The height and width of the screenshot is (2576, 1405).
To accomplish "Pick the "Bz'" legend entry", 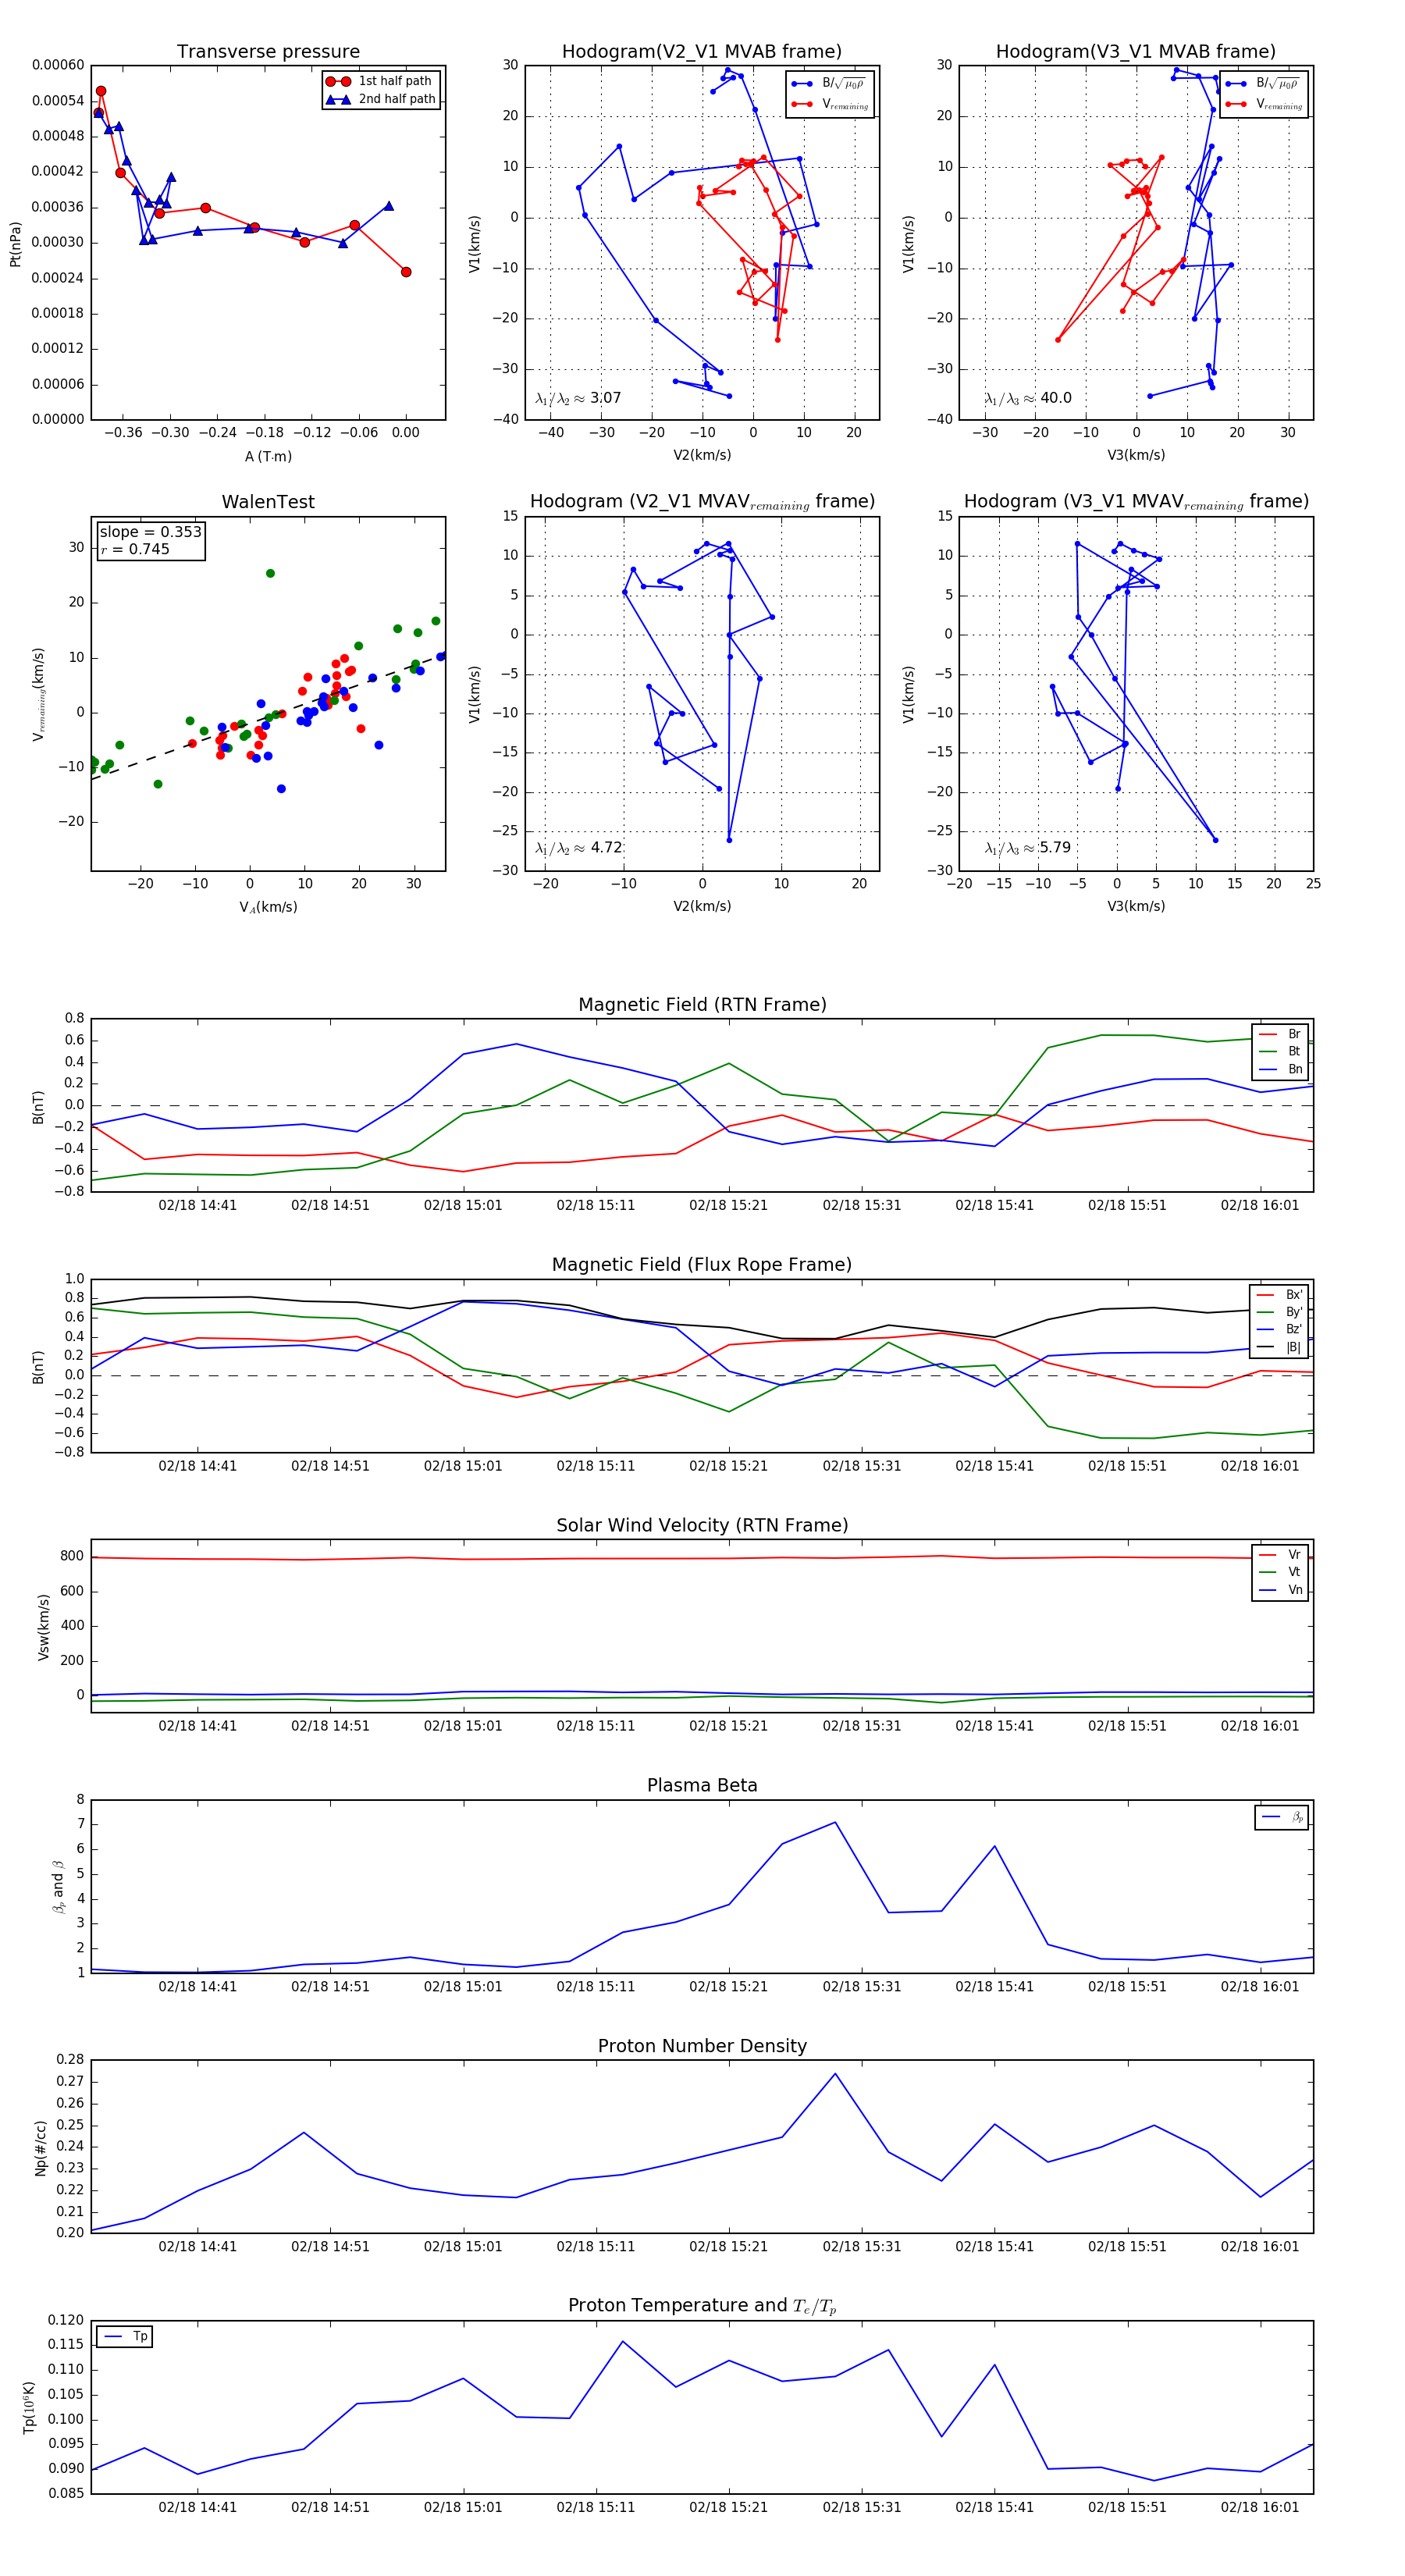I will point(1280,1329).
